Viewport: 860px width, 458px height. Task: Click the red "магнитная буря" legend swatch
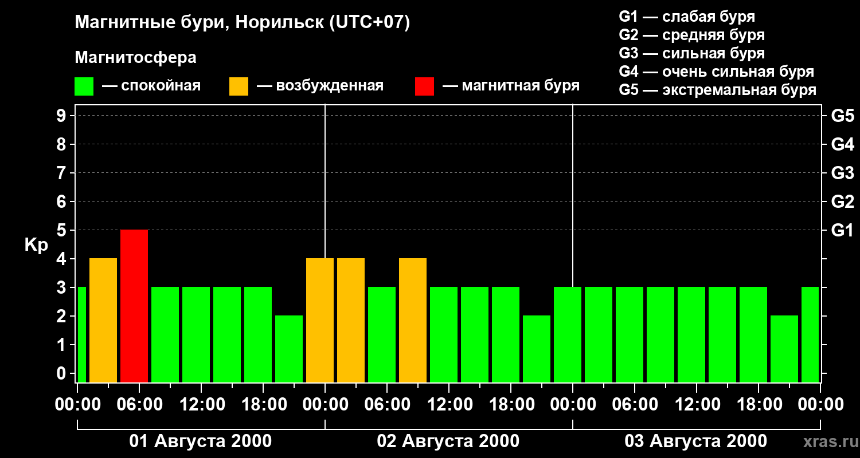point(424,86)
